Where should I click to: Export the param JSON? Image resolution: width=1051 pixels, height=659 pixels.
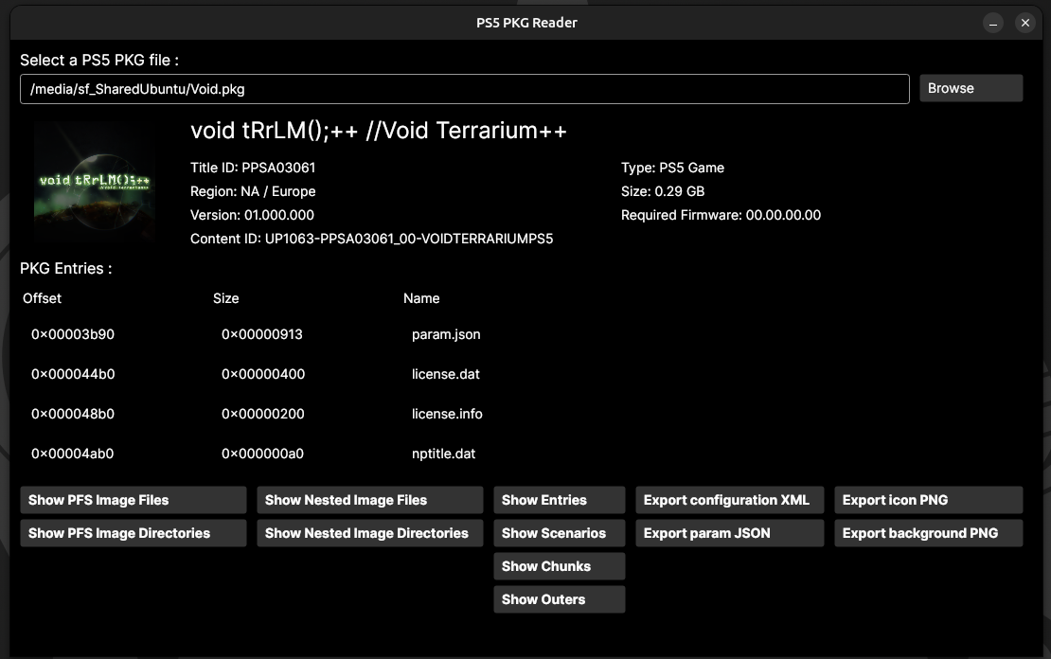(729, 533)
